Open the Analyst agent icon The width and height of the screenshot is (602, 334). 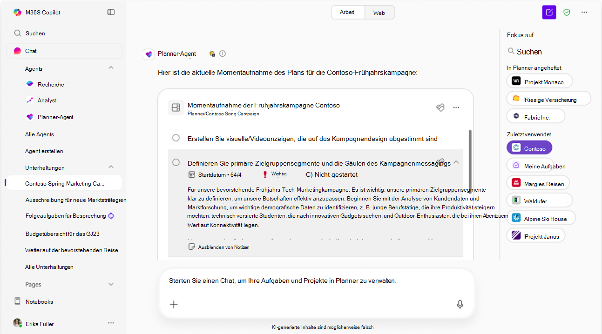[x=30, y=100]
